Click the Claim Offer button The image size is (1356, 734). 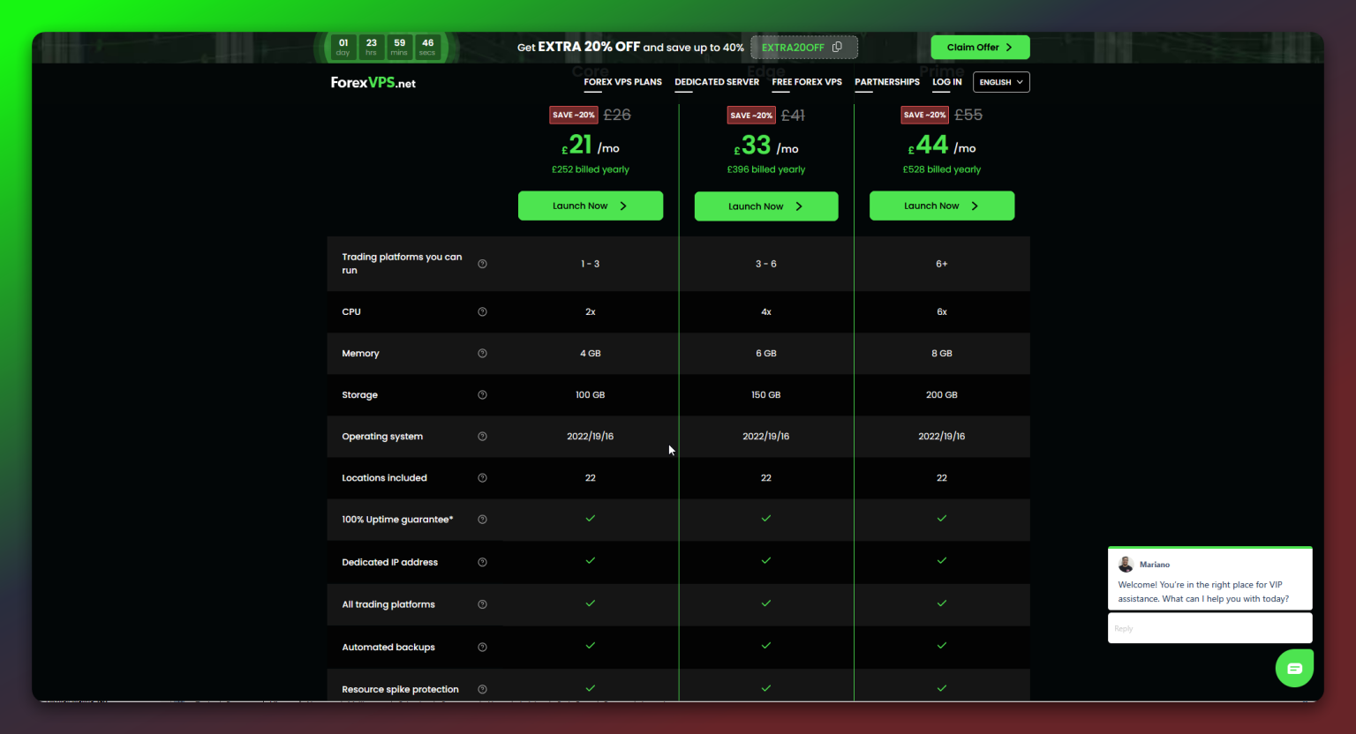pyautogui.click(x=980, y=47)
